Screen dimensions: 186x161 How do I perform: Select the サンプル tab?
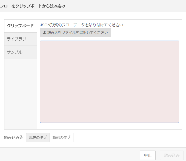click(21, 52)
